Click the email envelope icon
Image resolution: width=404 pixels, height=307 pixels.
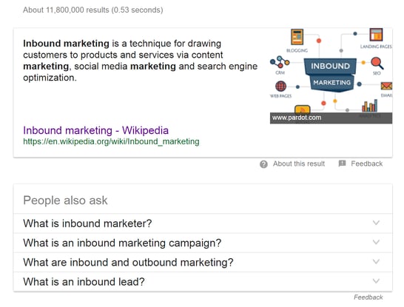(386, 86)
